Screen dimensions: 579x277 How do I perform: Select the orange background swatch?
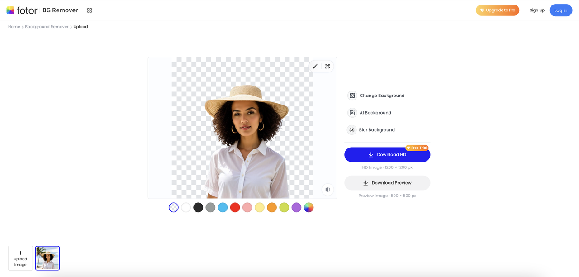pos(272,207)
